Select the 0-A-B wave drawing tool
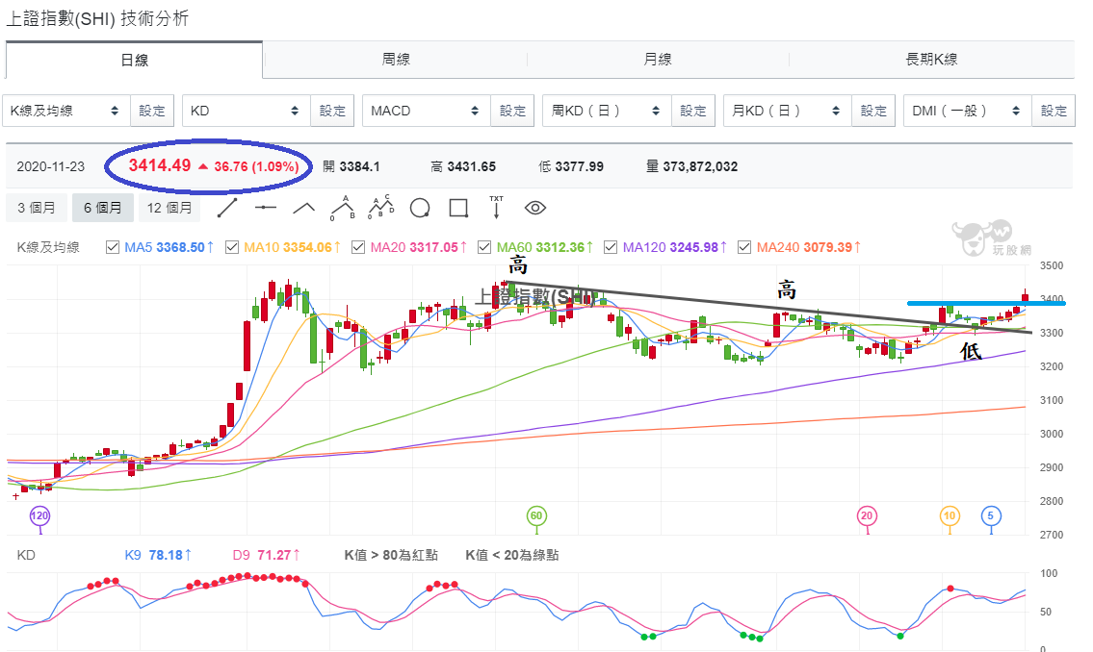Viewport: 1093px width, 652px height. click(342, 208)
